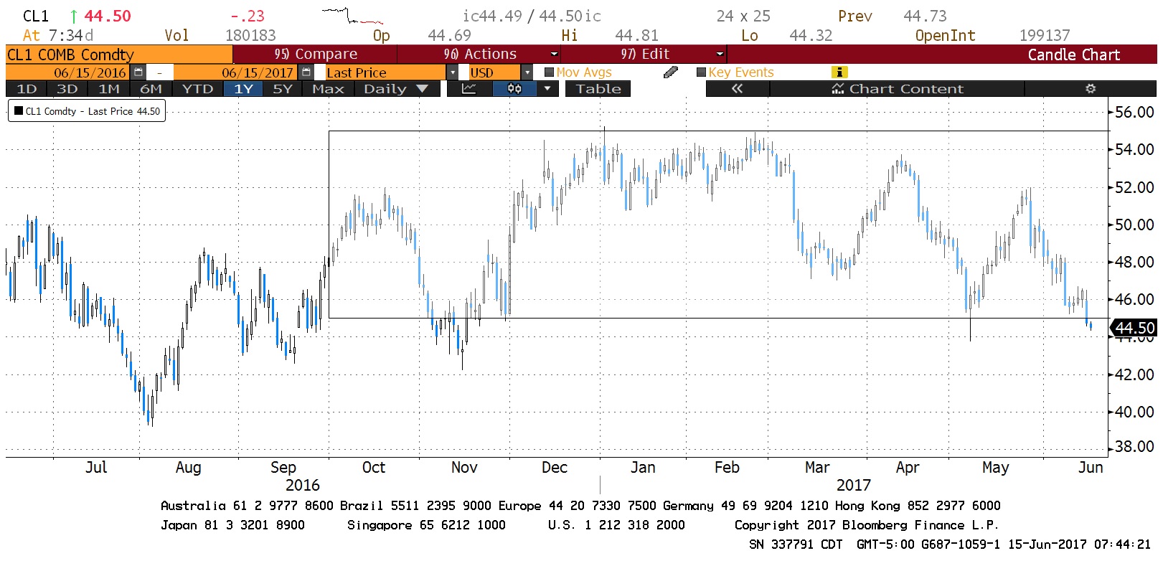Expand the chart type dropdown arrow
This screenshot has height=566, width=1163.
point(547,89)
